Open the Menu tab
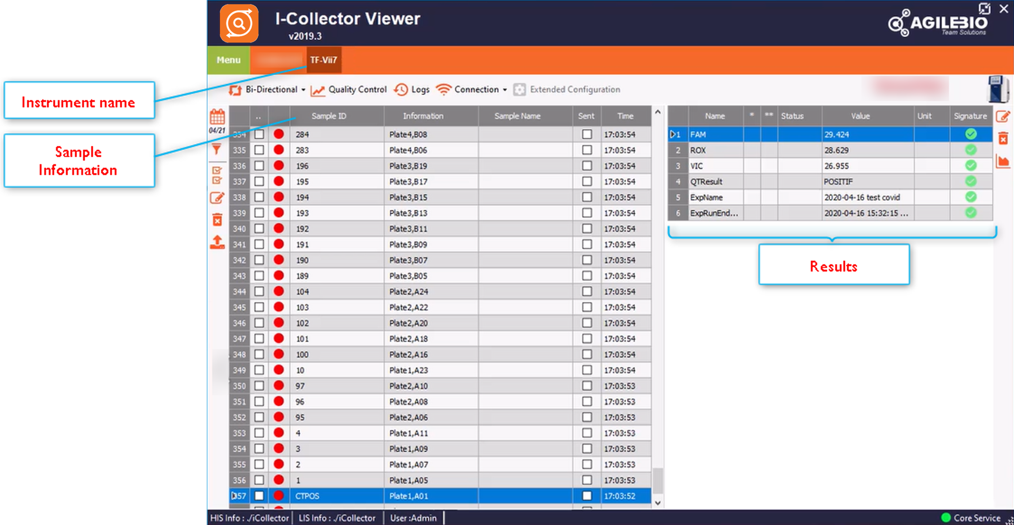This screenshot has height=525, width=1014. [x=228, y=60]
